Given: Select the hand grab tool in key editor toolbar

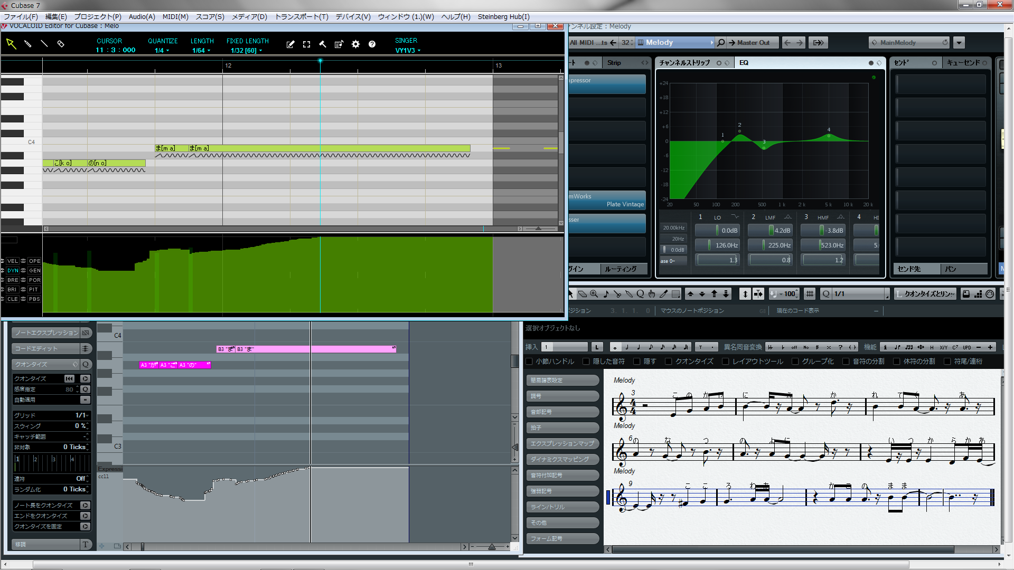Looking at the screenshot, I should pyautogui.click(x=652, y=294).
